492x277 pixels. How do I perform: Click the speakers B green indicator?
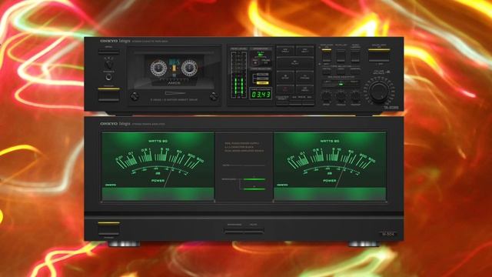254,189
